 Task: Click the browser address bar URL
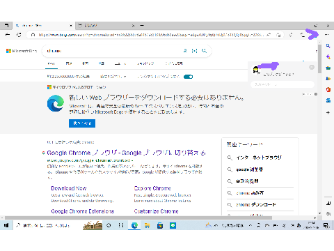[151, 35]
